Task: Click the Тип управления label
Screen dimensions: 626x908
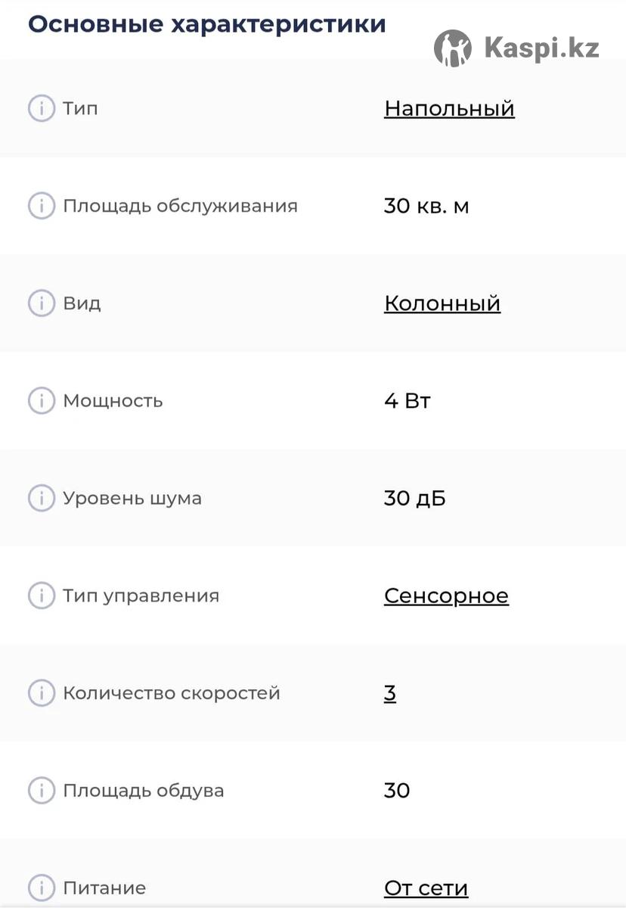Action: pyautogui.click(x=141, y=596)
